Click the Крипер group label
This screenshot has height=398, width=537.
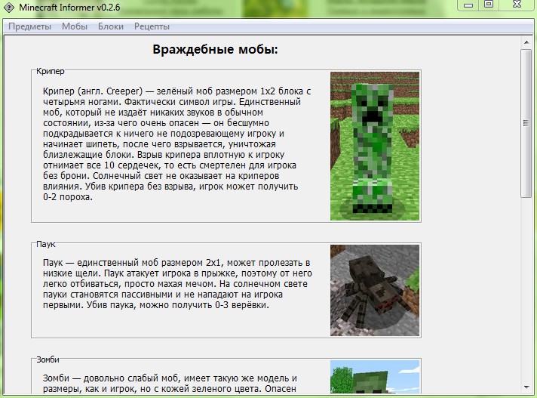[x=51, y=71]
